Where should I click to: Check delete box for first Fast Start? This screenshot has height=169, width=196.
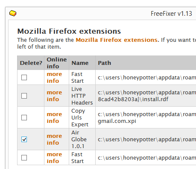pyautogui.click(x=24, y=78)
